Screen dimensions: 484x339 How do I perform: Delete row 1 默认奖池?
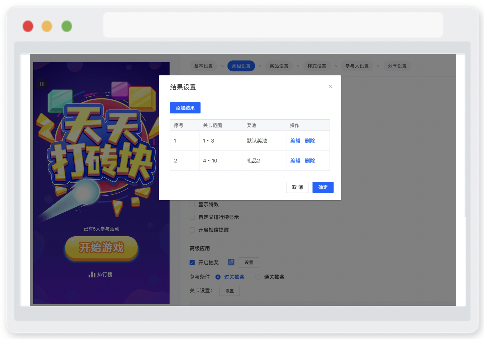pyautogui.click(x=310, y=141)
